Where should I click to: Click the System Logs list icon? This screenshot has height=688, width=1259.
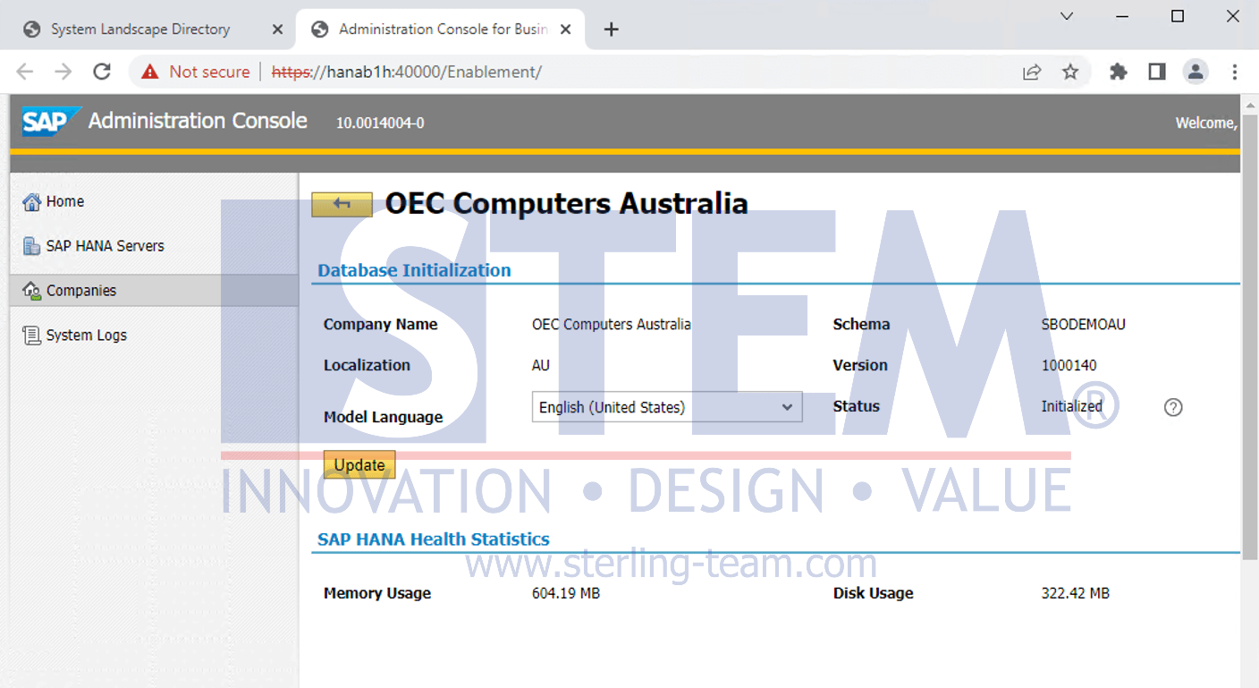32,336
